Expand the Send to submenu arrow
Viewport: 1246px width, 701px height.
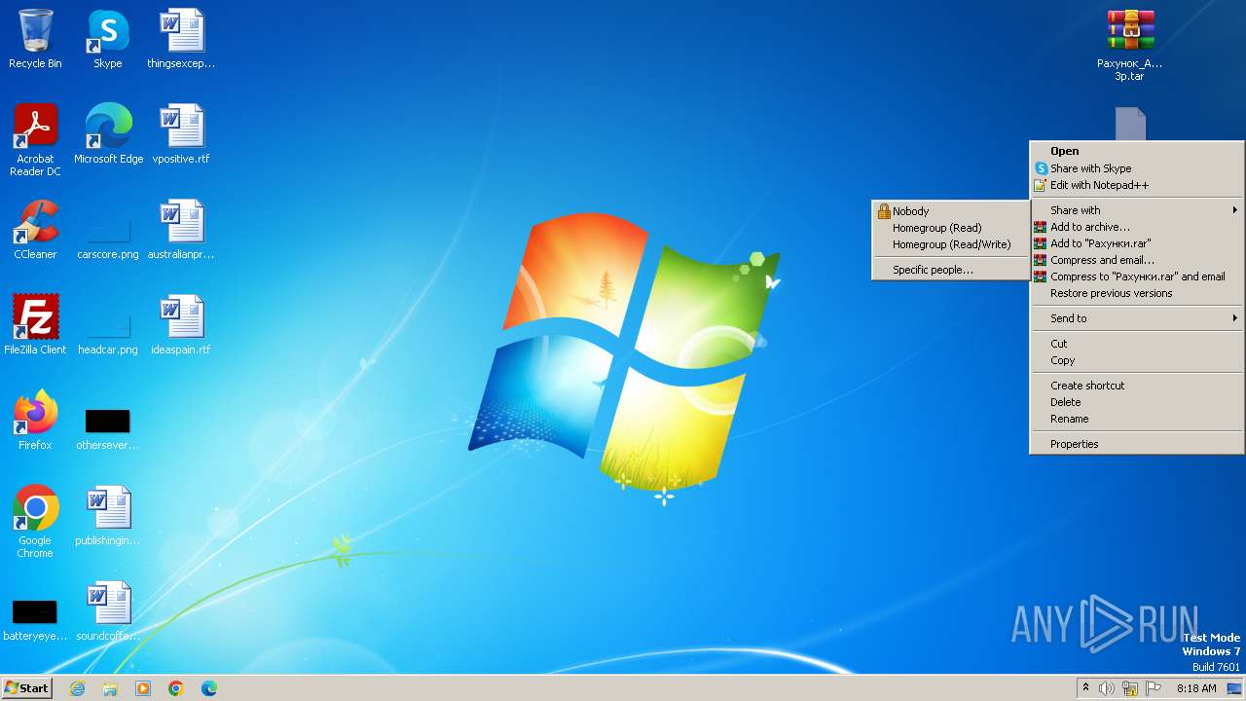tap(1234, 318)
